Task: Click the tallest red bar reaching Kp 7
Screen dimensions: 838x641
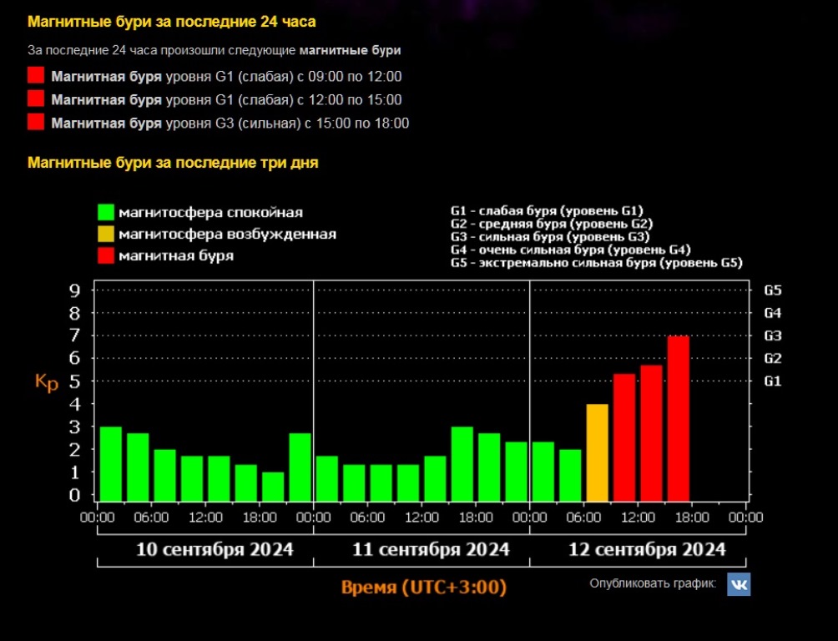Action: pyautogui.click(x=678, y=417)
